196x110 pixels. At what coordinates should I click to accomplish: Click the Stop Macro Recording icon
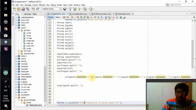[x=117, y=17]
